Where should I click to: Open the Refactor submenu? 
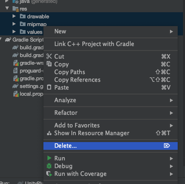[x=110, y=113]
